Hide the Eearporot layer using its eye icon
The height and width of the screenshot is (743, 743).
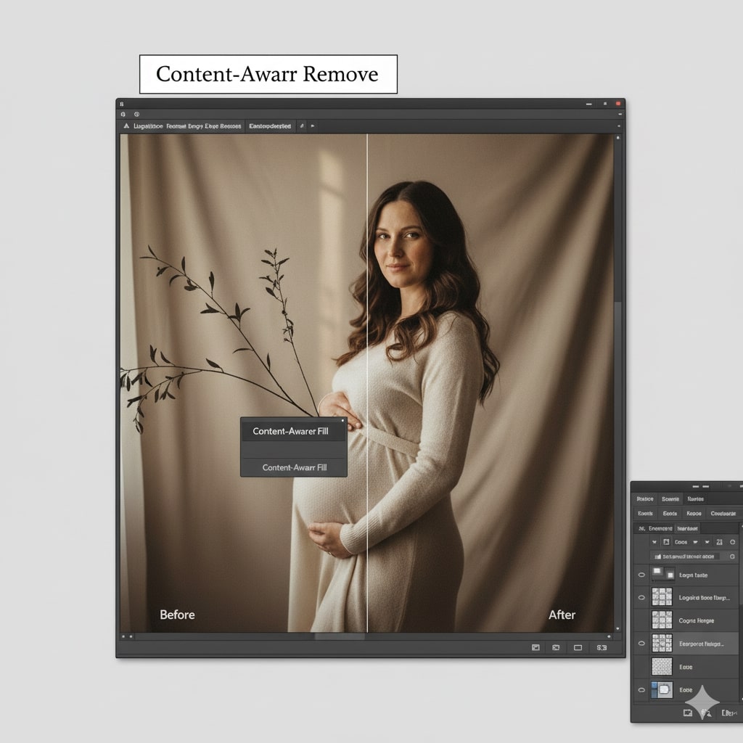coord(641,644)
